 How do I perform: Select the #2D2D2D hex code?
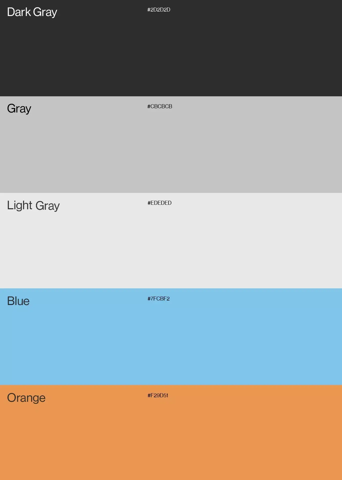[x=159, y=10]
